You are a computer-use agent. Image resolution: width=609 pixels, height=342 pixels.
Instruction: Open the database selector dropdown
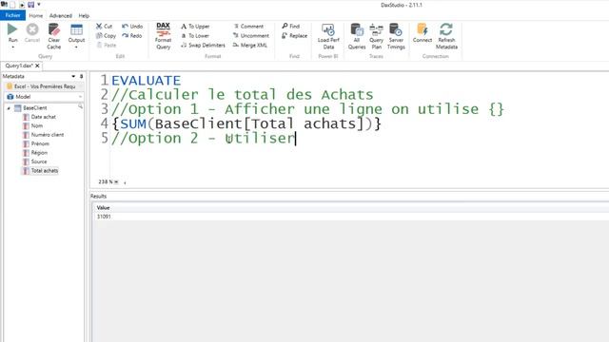[43, 86]
